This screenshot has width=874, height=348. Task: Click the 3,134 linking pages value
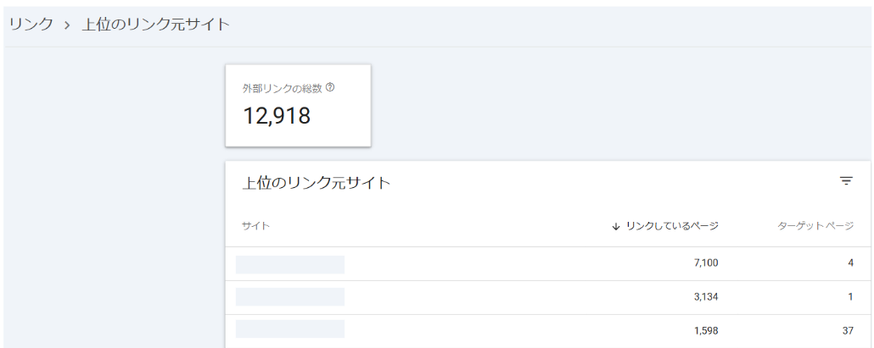pyautogui.click(x=705, y=297)
